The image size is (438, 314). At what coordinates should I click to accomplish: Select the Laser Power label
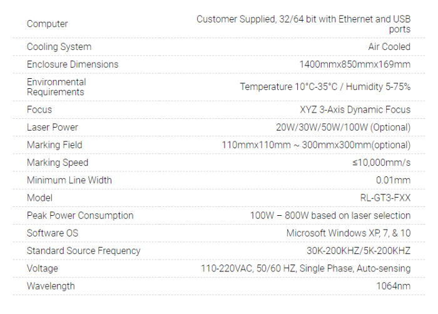pyautogui.click(x=52, y=128)
